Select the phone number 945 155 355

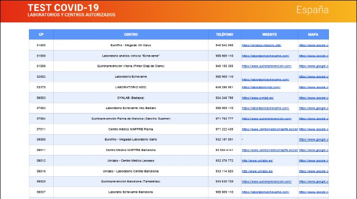(x=225, y=66)
